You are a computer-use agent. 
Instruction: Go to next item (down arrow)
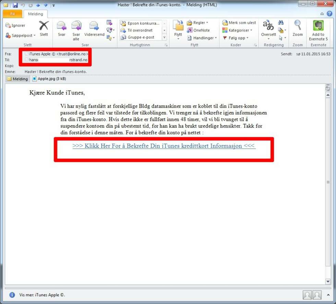click(x=46, y=5)
